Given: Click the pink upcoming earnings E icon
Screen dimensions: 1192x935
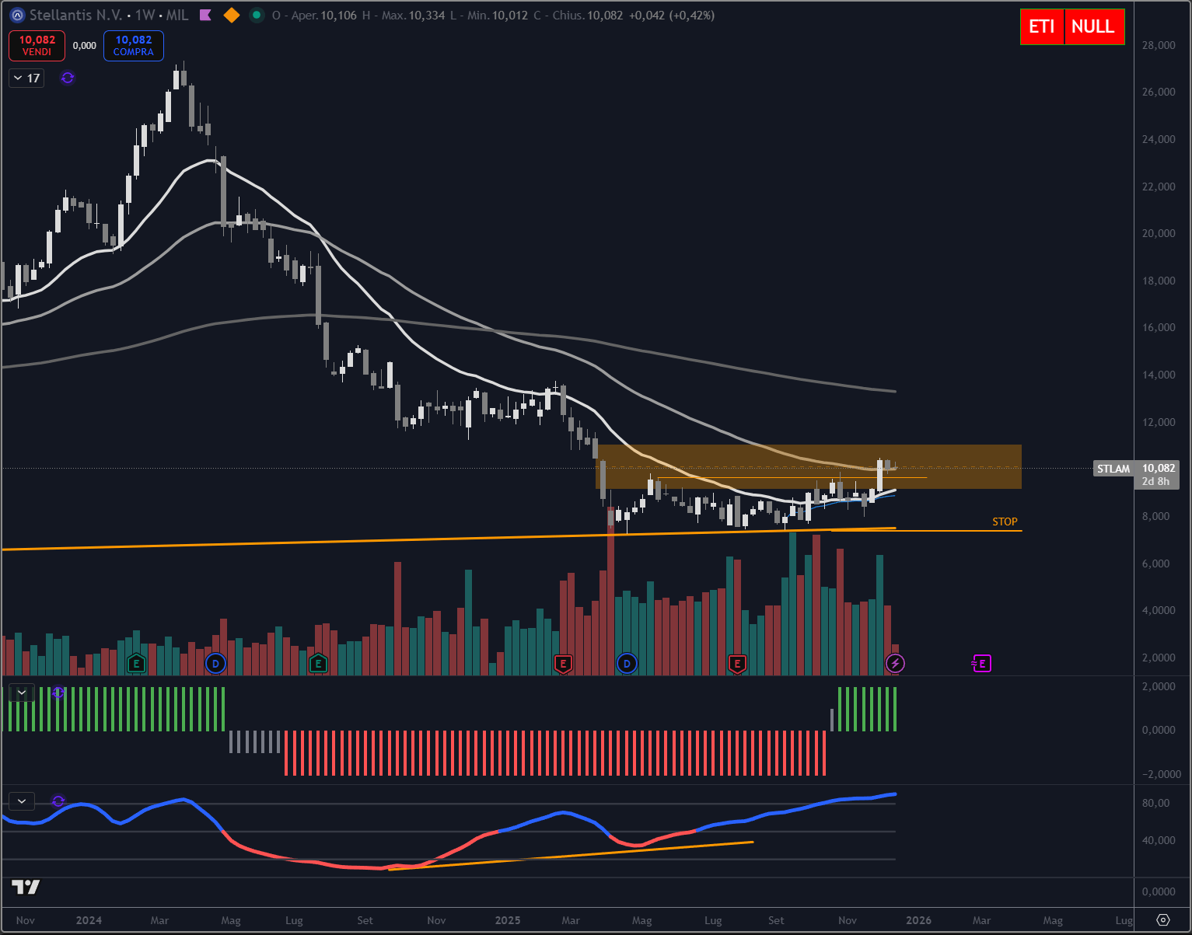Looking at the screenshot, I should click(982, 663).
